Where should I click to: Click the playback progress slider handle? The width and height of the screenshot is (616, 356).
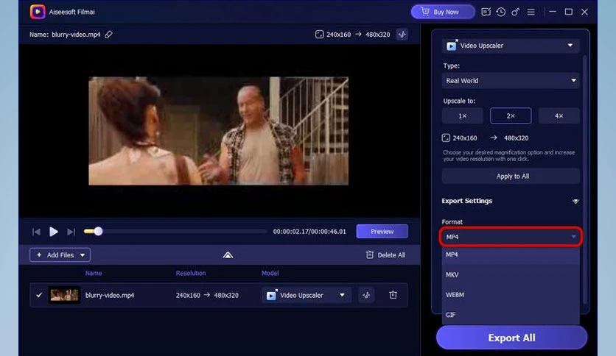[x=98, y=231]
